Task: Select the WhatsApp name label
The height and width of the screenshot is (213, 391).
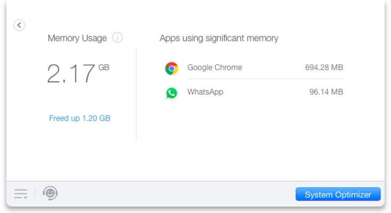Action: 205,92
